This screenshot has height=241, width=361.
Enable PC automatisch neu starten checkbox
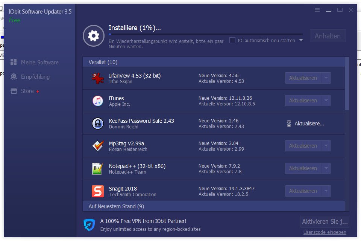[232, 40]
